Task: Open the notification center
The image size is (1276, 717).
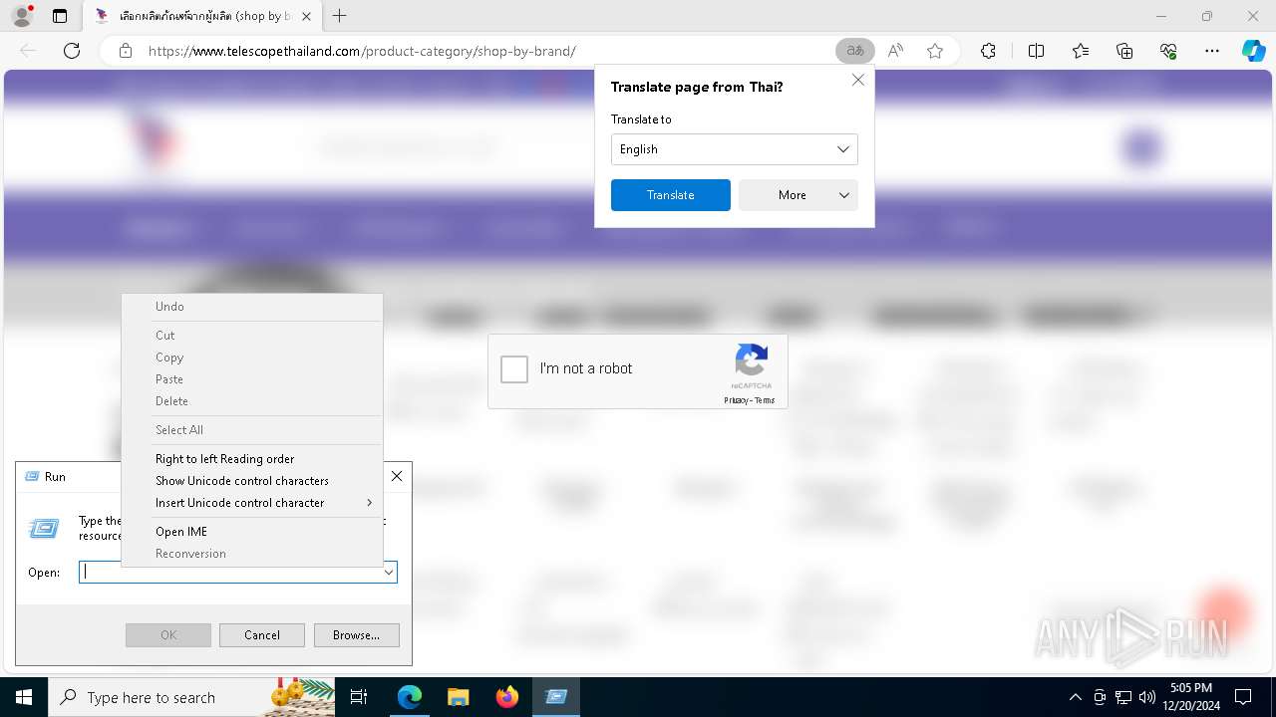Action: click(1243, 697)
